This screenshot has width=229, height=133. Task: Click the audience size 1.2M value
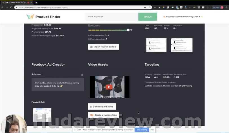point(176,77)
